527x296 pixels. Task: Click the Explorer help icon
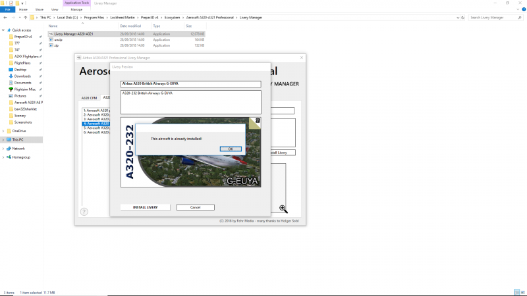(524, 9)
